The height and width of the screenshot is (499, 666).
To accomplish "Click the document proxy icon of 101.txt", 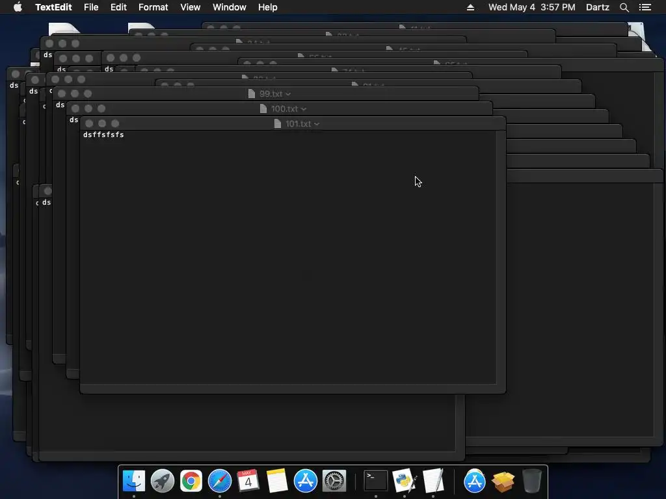I will (x=278, y=123).
